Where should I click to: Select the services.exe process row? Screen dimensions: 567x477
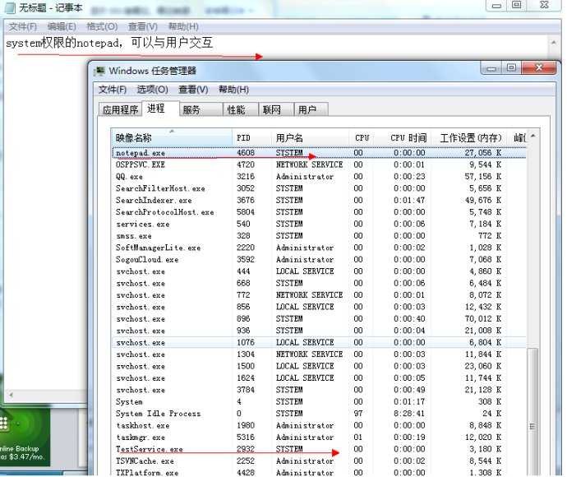click(x=319, y=224)
